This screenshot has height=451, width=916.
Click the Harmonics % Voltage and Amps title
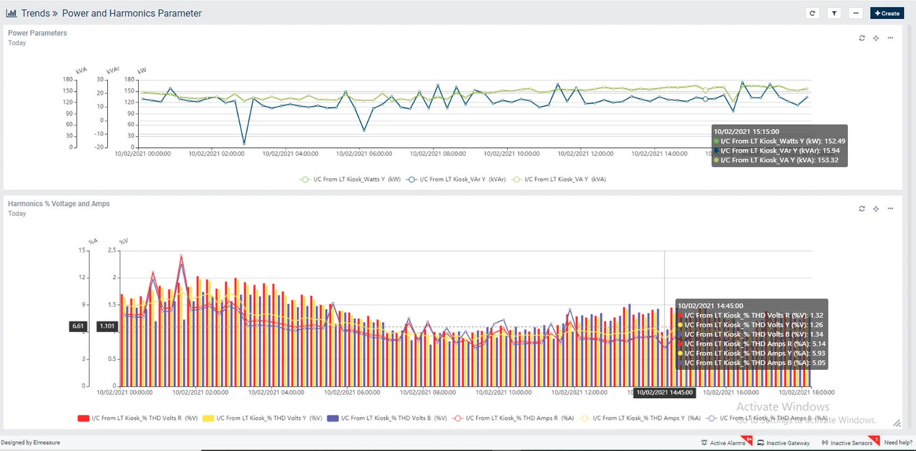point(59,204)
